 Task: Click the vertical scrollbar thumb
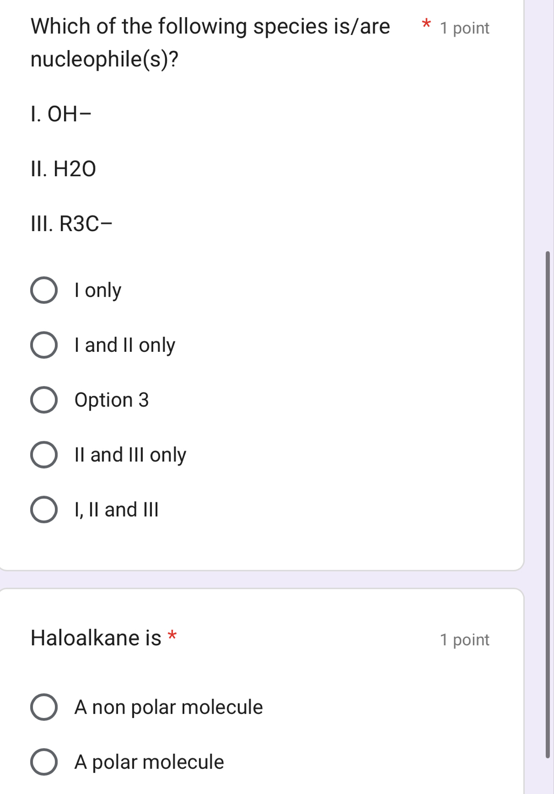point(548,504)
